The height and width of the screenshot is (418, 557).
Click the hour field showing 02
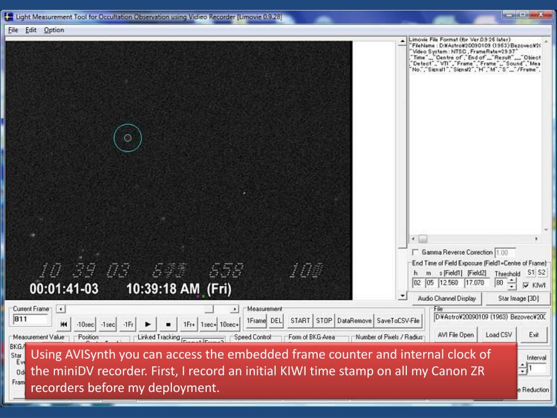coord(417,283)
